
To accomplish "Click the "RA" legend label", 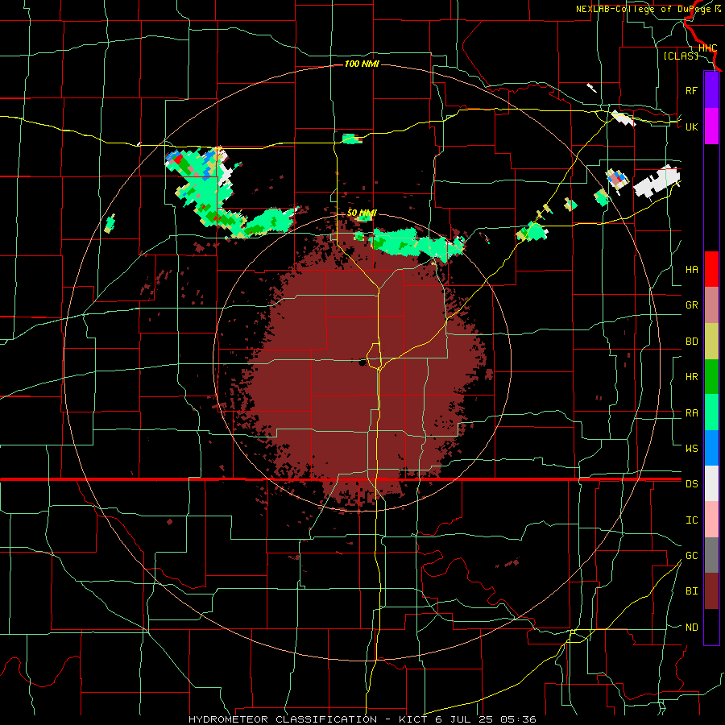I will (x=691, y=413).
